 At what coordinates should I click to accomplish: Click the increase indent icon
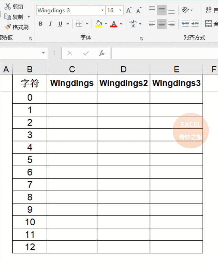pos(195,24)
